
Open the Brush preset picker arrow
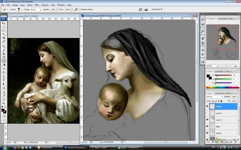tap(22, 10)
